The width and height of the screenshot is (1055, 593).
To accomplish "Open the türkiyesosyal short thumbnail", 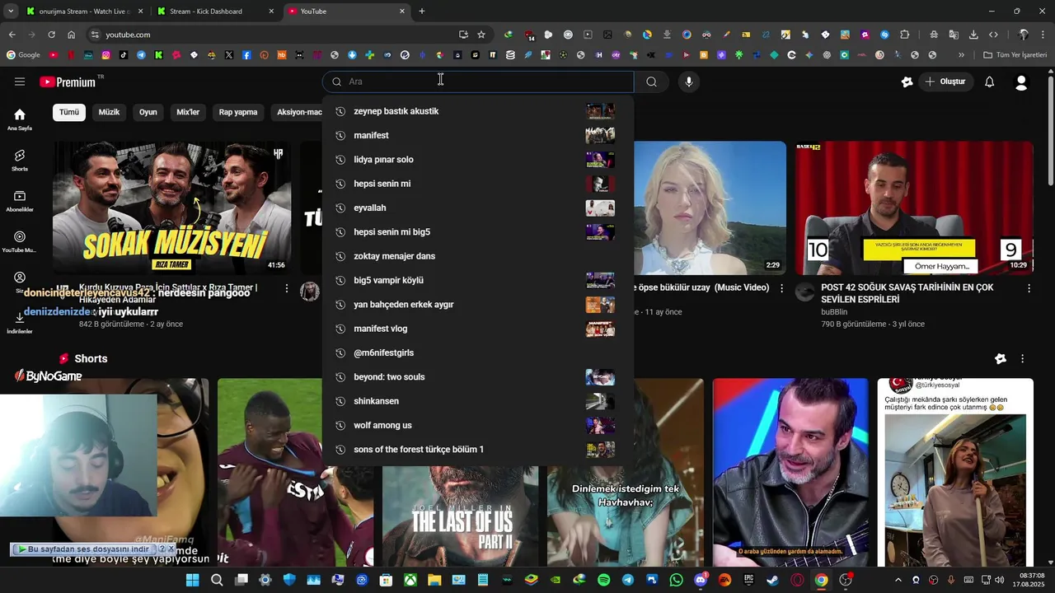I will point(955,474).
